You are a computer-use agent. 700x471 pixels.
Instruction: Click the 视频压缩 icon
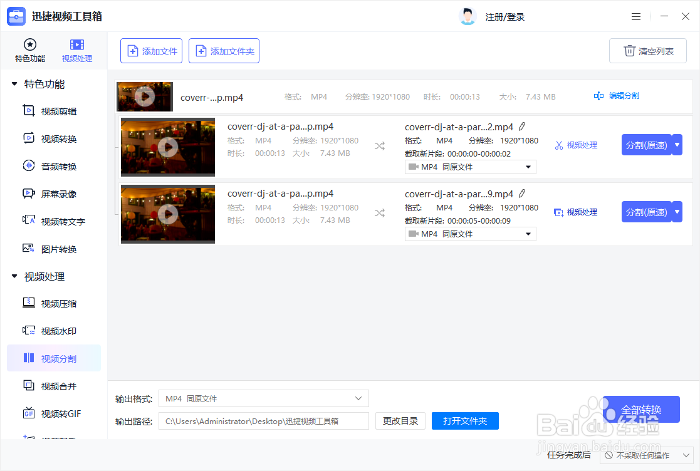click(29, 303)
